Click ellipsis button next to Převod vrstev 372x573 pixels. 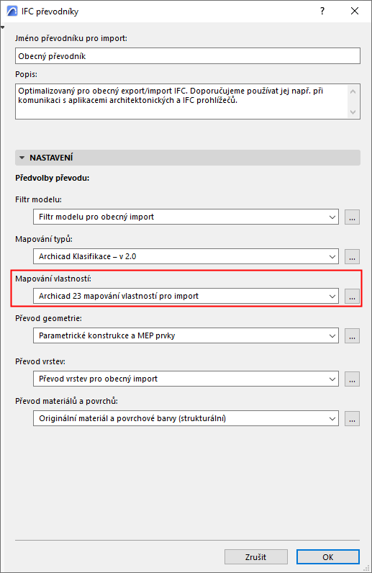click(352, 379)
